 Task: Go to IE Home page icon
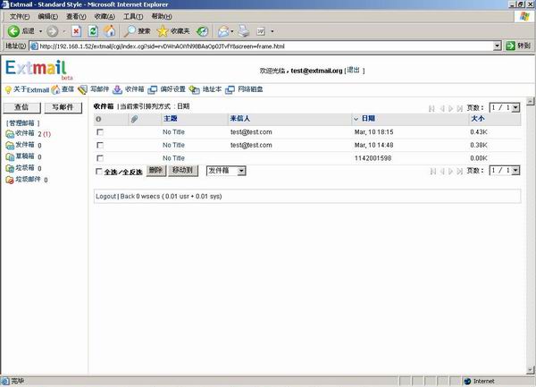click(x=109, y=31)
